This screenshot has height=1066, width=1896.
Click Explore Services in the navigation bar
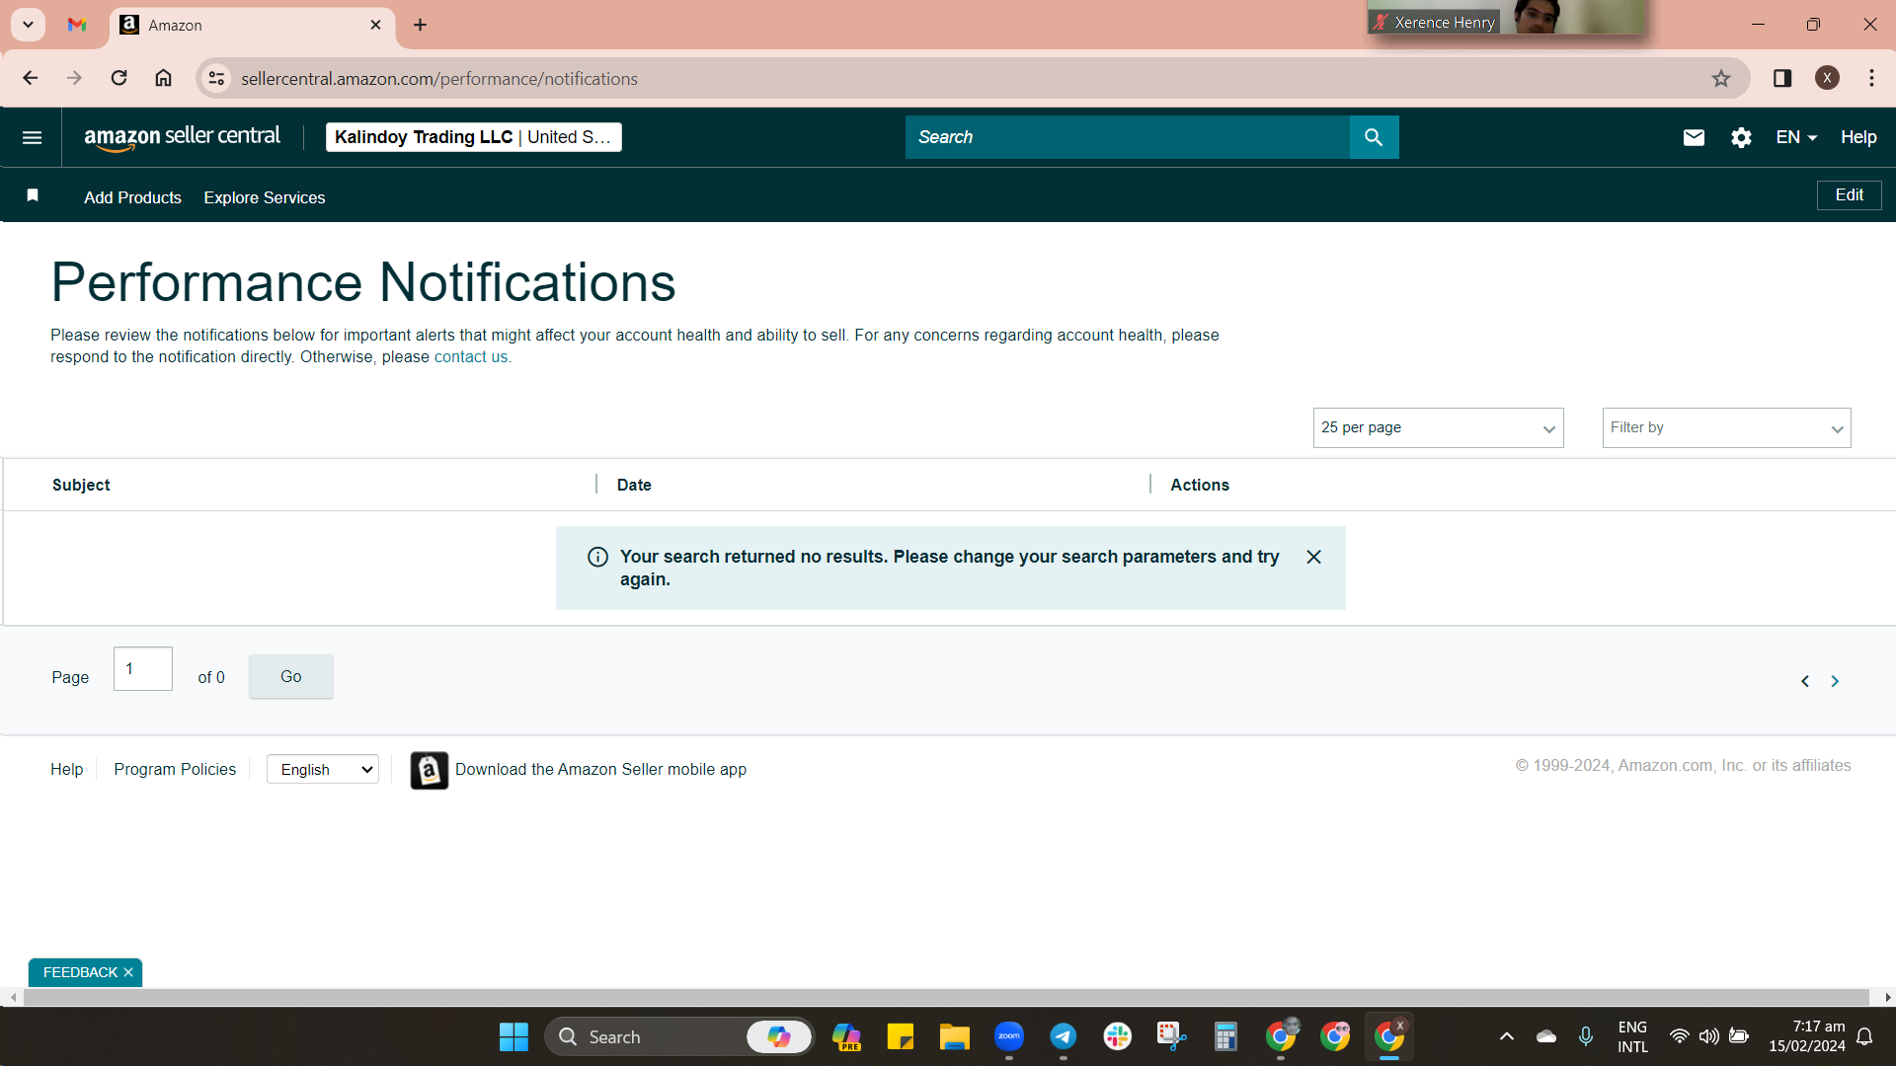tap(265, 197)
